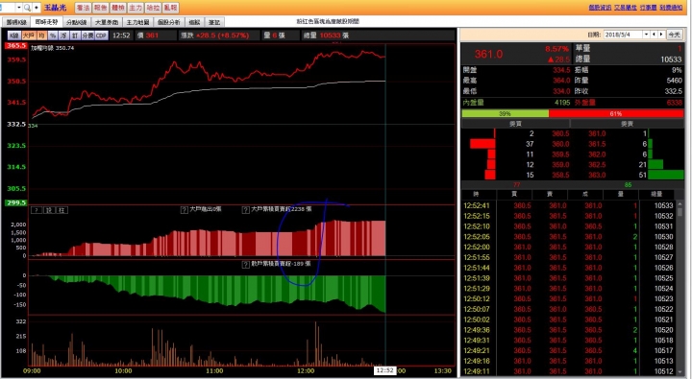692x379 pixels.
Task: Toggle the % percent-scale button
Action: [x=53, y=36]
